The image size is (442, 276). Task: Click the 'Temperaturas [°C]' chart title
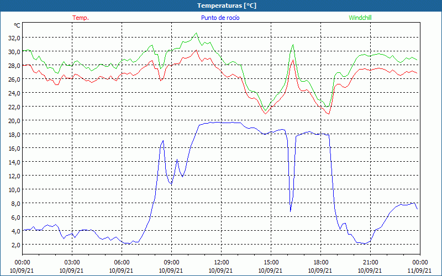[x=227, y=6]
